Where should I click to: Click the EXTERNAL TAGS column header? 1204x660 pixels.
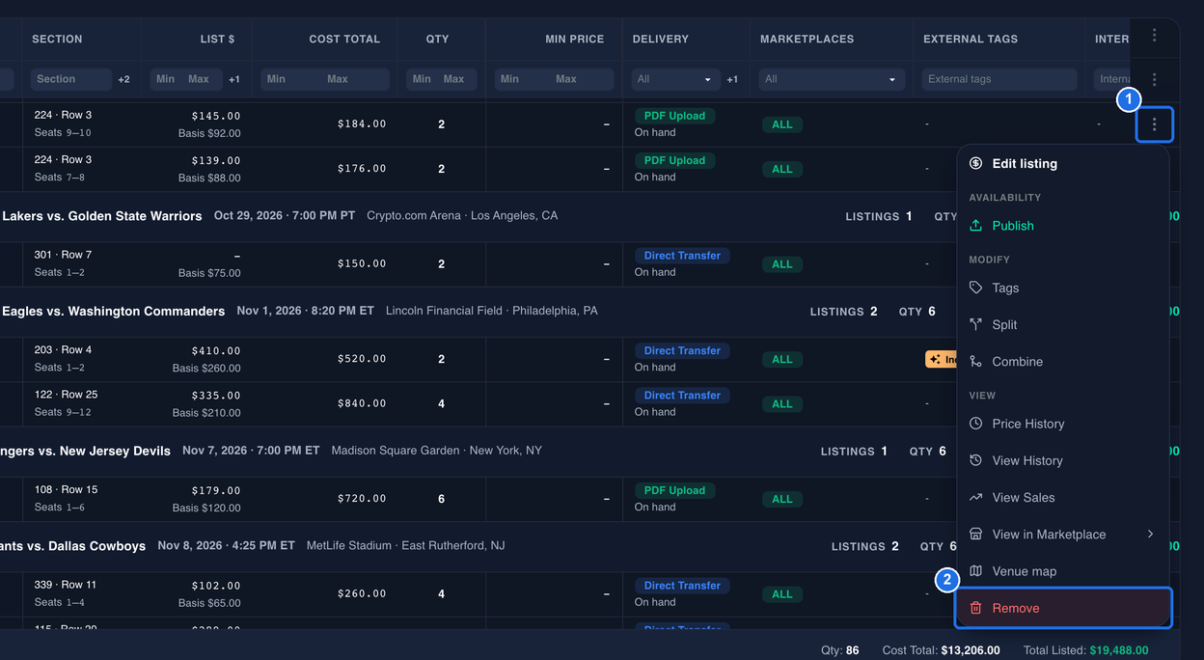coord(971,40)
